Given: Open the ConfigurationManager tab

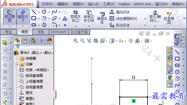Looking at the screenshot, I should 33,40.
